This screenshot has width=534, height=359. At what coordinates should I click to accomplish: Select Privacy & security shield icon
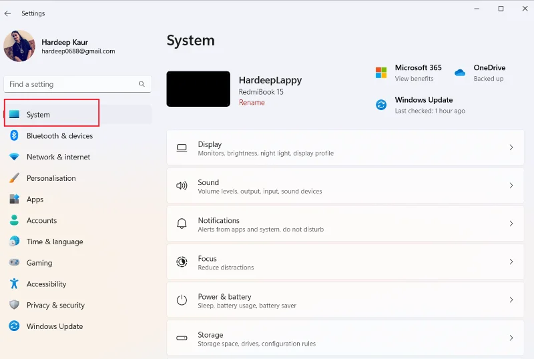point(14,304)
